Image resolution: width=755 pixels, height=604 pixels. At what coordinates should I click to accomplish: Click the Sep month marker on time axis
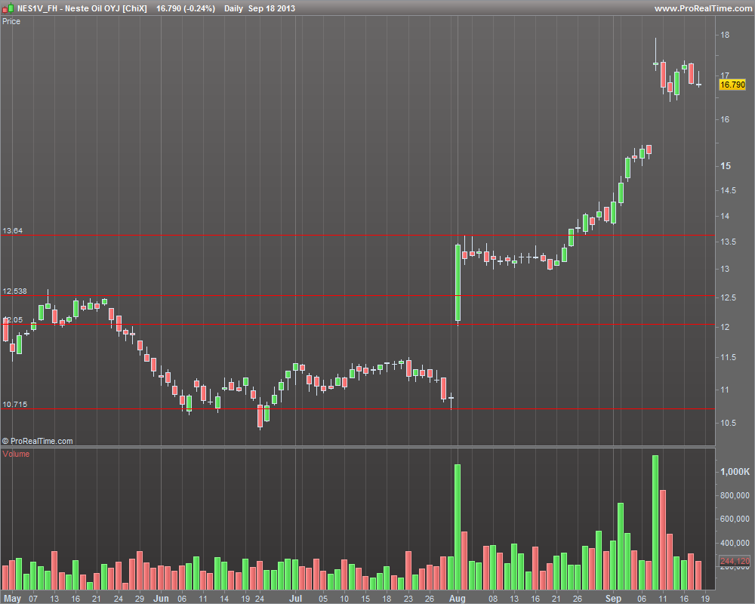click(x=613, y=598)
